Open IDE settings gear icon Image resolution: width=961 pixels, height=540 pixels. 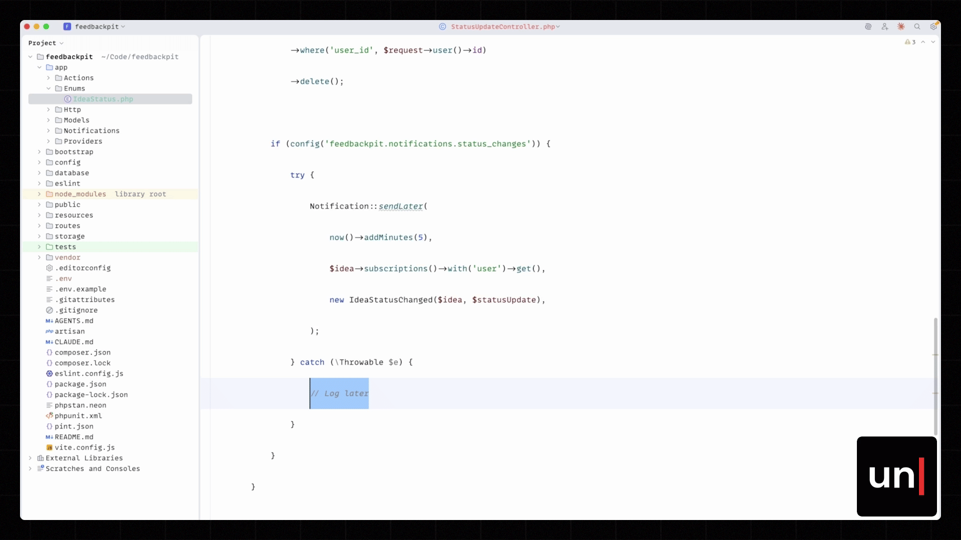click(x=933, y=26)
